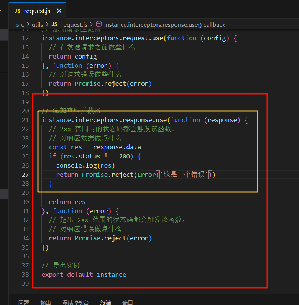The height and width of the screenshot is (305, 299).
Task: Click line number 38 in the gutter
Action: pyautogui.click(x=25, y=274)
